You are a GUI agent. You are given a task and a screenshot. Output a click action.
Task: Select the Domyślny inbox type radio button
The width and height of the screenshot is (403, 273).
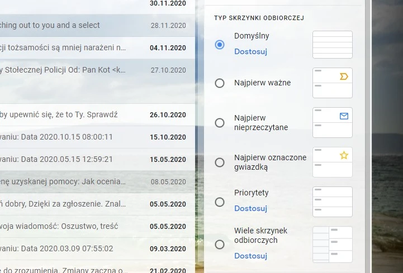click(x=220, y=44)
